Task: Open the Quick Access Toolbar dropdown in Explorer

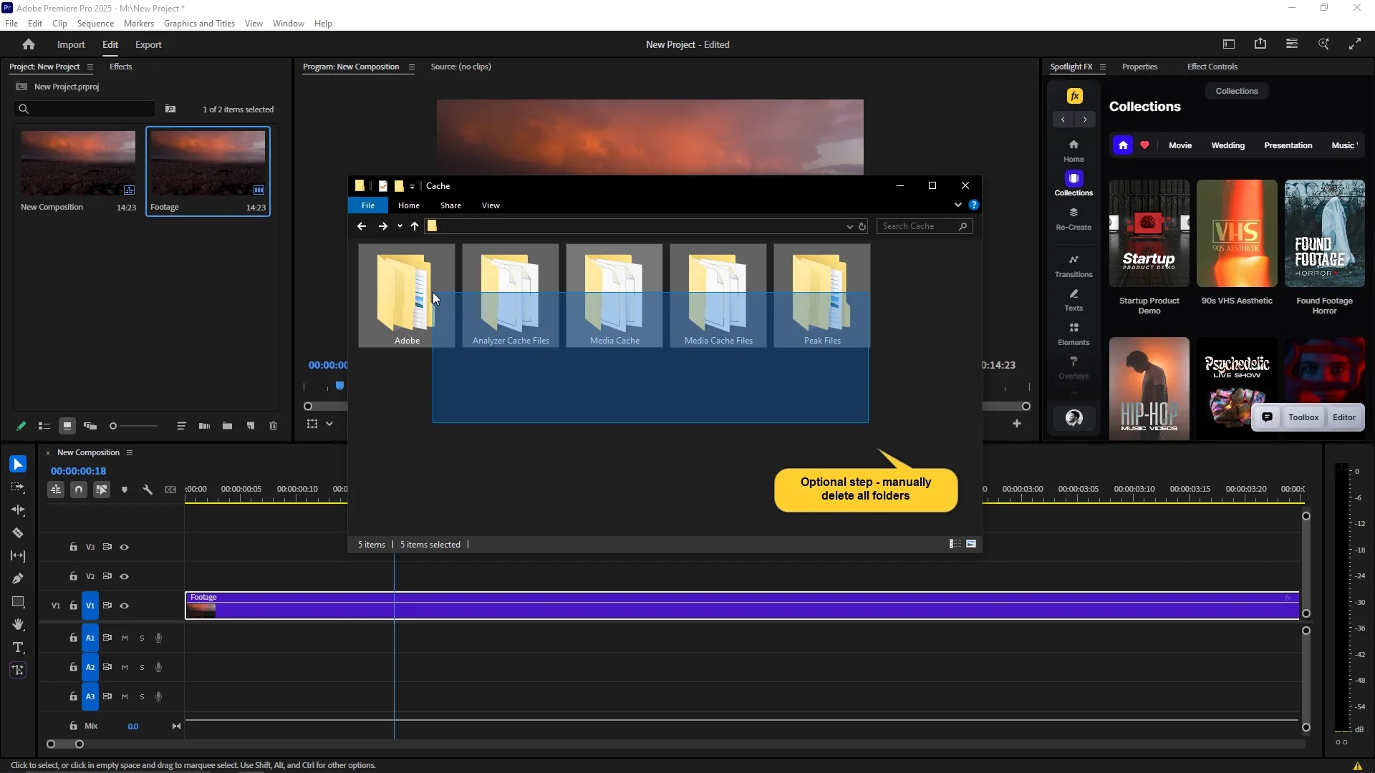Action: (x=412, y=186)
